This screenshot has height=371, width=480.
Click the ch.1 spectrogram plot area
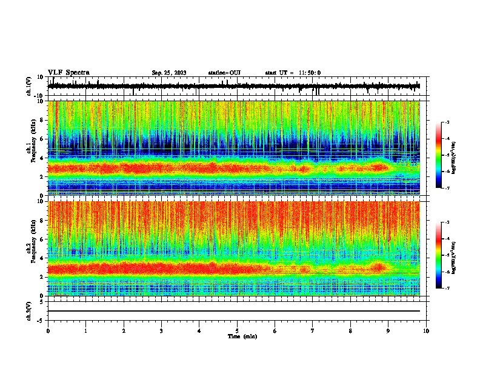(233, 148)
